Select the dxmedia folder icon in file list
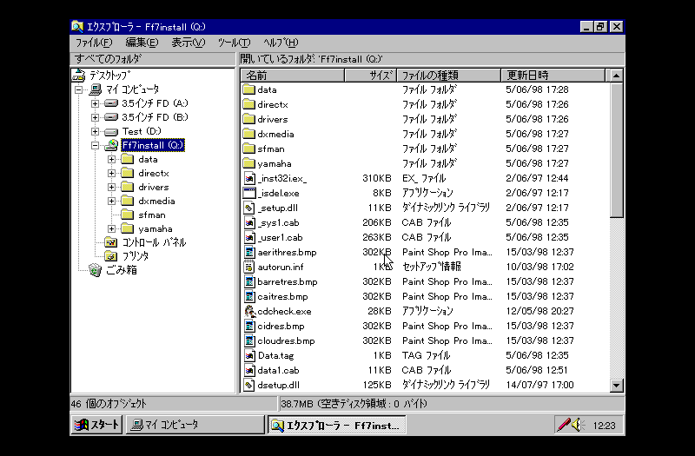The image size is (695, 456). (x=249, y=134)
